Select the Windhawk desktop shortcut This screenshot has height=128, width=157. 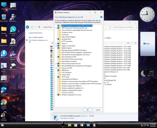13,67
